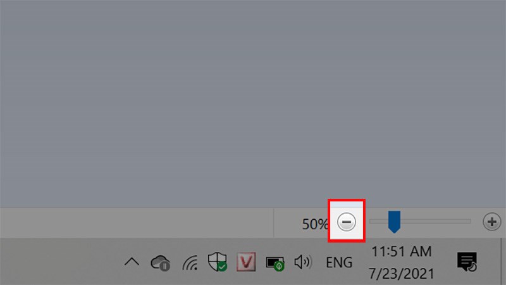The height and width of the screenshot is (285, 506).
Task: Open the Wi-Fi network icon
Action: [x=190, y=262]
